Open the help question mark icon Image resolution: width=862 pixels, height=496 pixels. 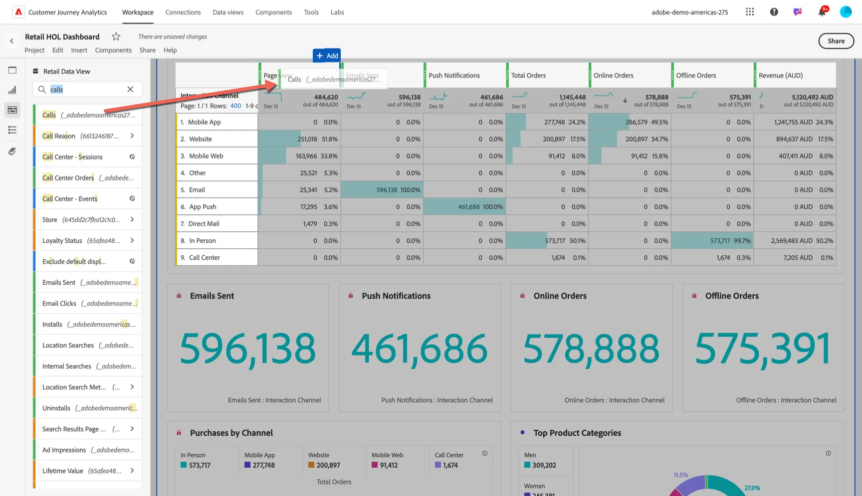point(774,12)
